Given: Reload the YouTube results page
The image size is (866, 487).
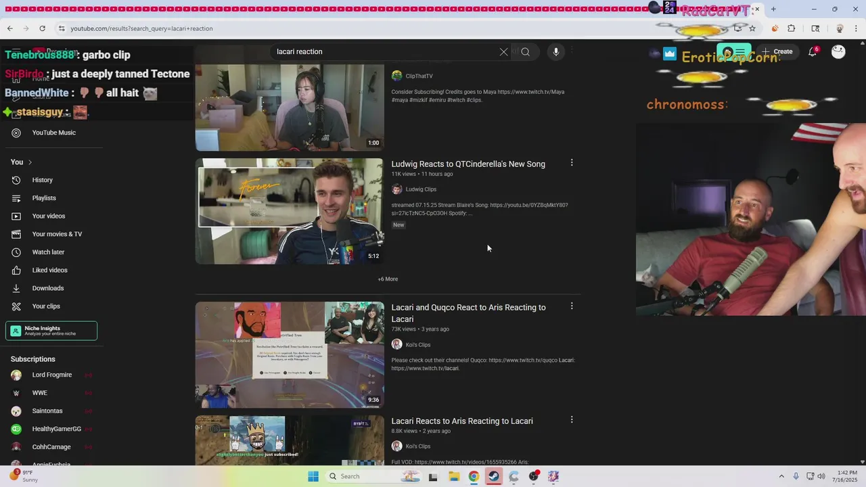Looking at the screenshot, I should 42,28.
